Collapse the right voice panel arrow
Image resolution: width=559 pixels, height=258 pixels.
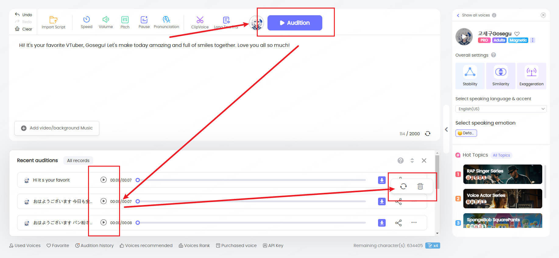[x=446, y=129]
